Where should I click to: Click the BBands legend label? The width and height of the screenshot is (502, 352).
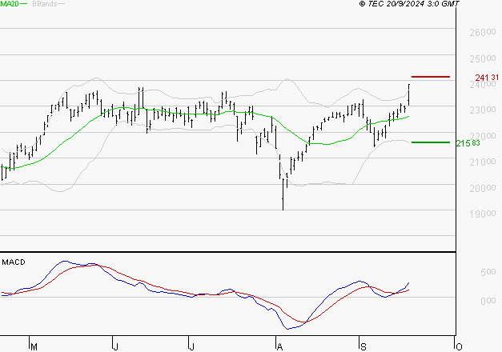pos(45,4)
